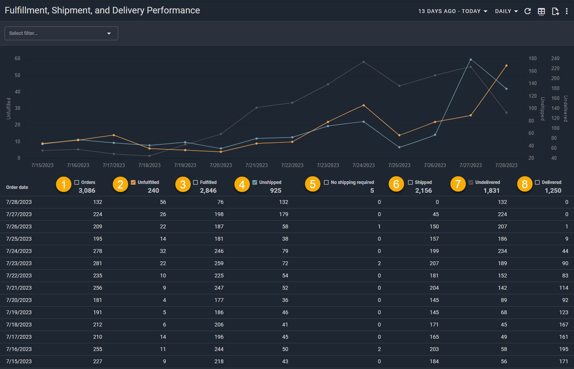Click the orange number 1 badge
The height and width of the screenshot is (369, 574).
pos(64,184)
